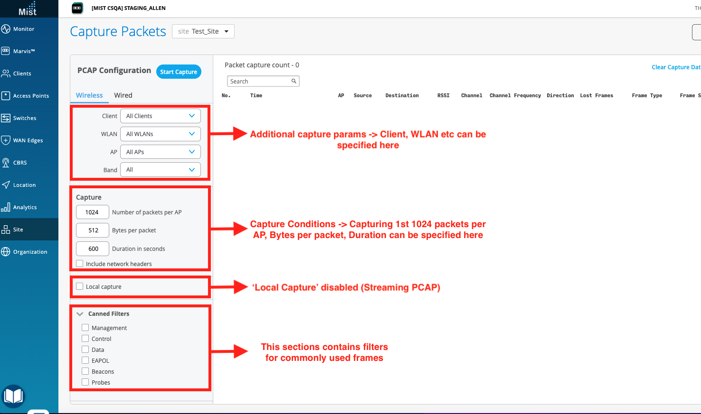Open Marvis from the sidebar

(x=6, y=51)
